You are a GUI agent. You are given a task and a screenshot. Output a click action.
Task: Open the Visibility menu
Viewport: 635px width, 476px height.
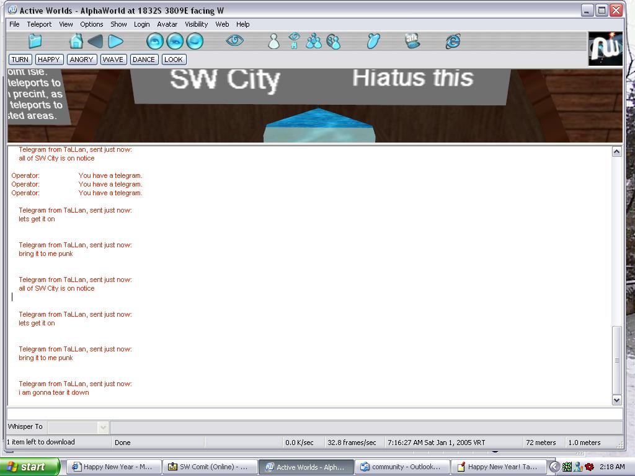[196, 24]
